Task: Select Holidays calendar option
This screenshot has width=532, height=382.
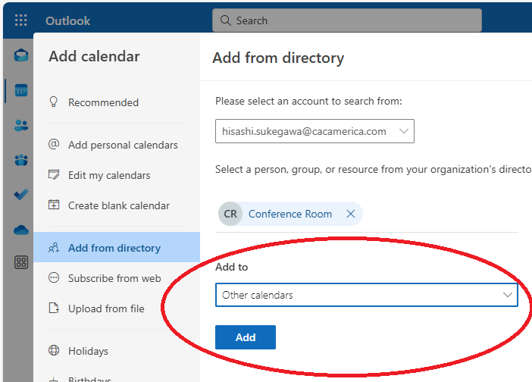Action: (88, 351)
